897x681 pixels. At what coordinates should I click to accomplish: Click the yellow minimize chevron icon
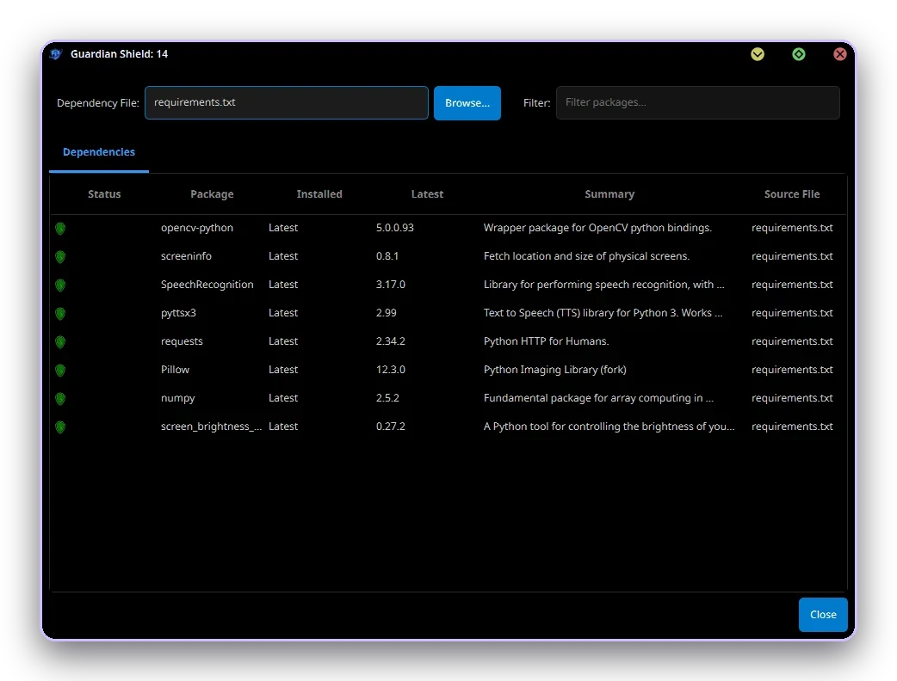click(758, 54)
